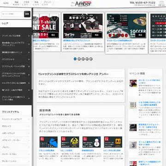Click the dark button on the SALE banner
The image size is (166, 166).
click(x=53, y=35)
